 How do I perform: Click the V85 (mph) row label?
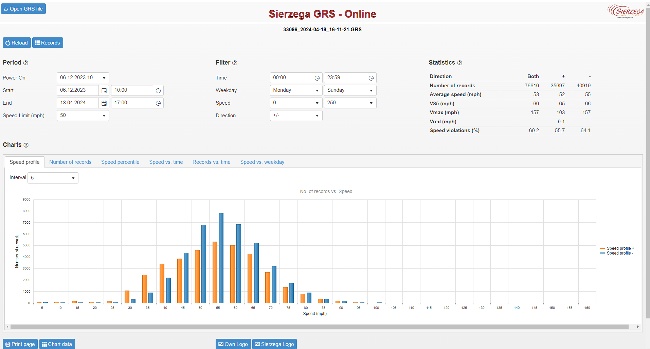(442, 104)
